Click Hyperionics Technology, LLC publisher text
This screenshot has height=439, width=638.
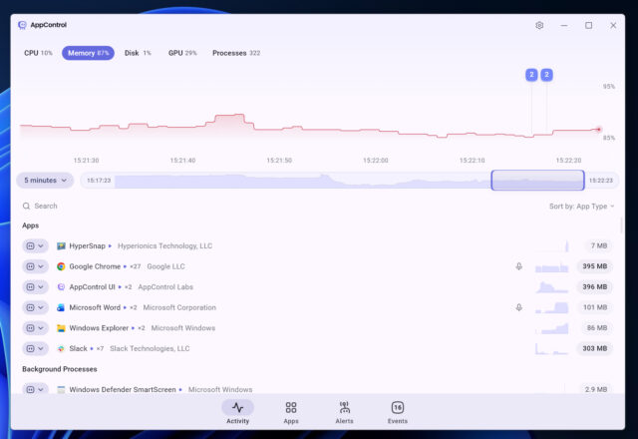tap(164, 246)
